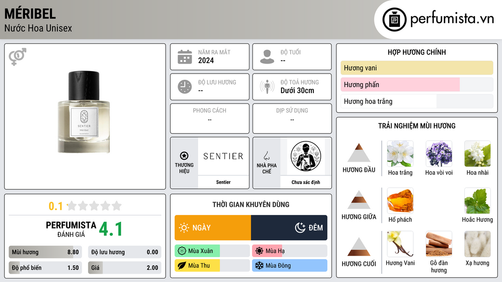Open the Hương Vani note image
502x282 pixels.
tap(400, 244)
